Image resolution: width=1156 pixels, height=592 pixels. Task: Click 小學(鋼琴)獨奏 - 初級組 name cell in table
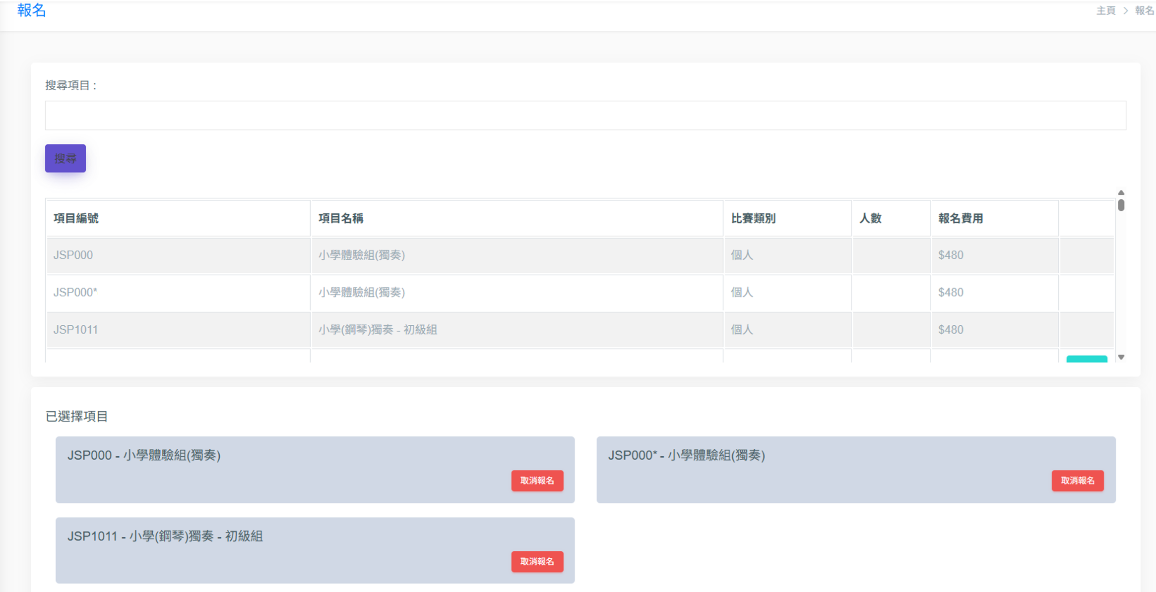pos(517,330)
